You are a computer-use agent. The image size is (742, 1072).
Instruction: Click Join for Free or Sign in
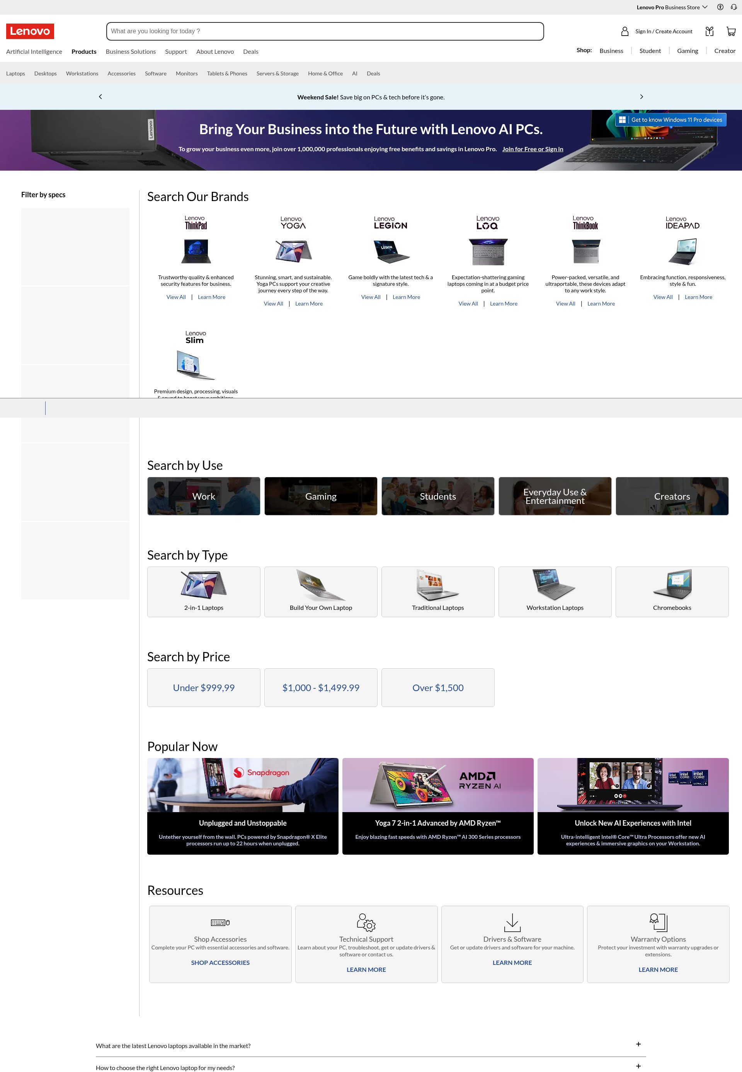pos(532,149)
